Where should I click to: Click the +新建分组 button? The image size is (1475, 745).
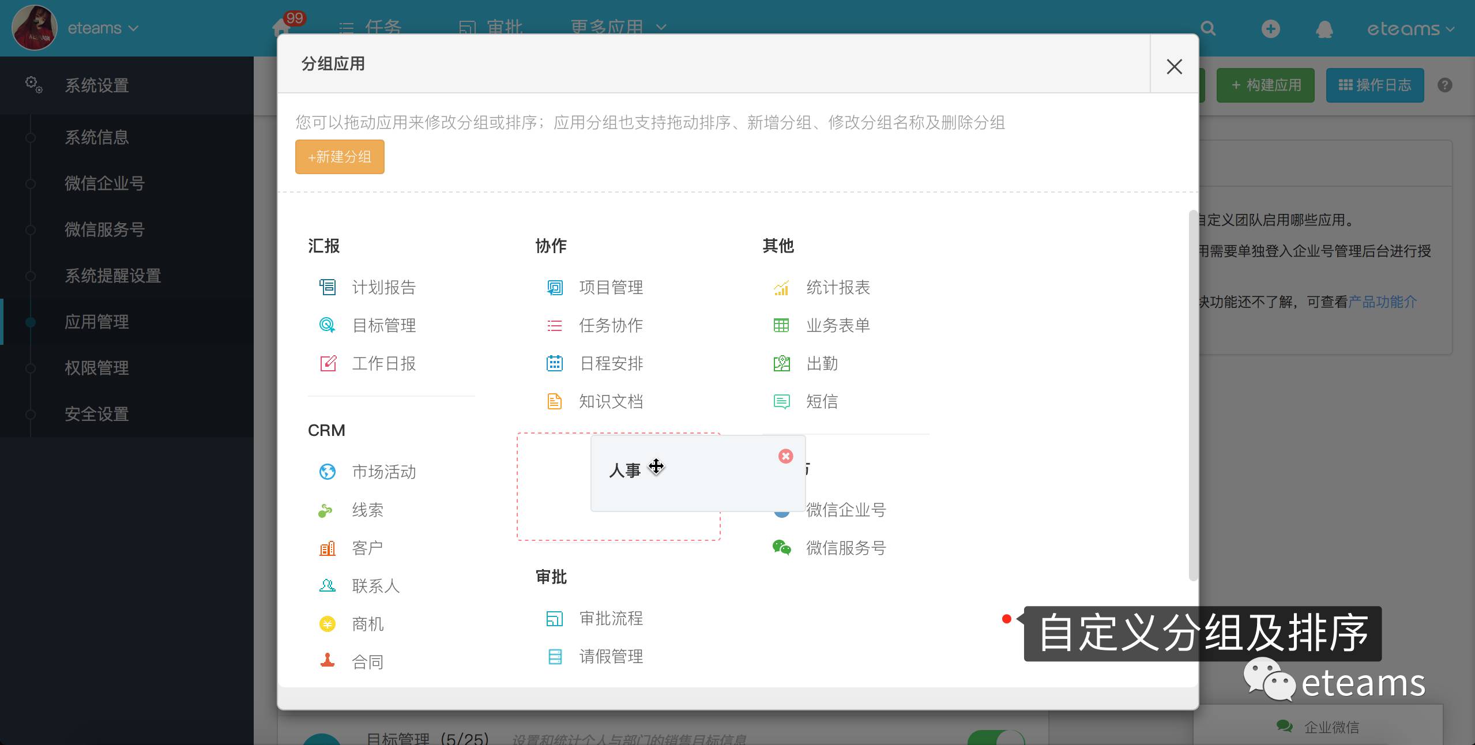point(340,157)
